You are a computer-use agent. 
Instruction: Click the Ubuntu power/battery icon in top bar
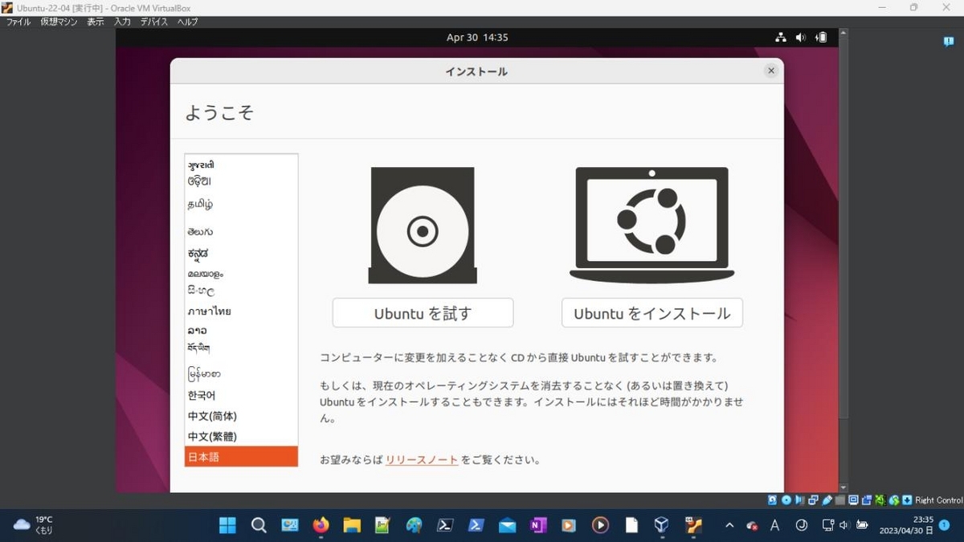pyautogui.click(x=821, y=37)
